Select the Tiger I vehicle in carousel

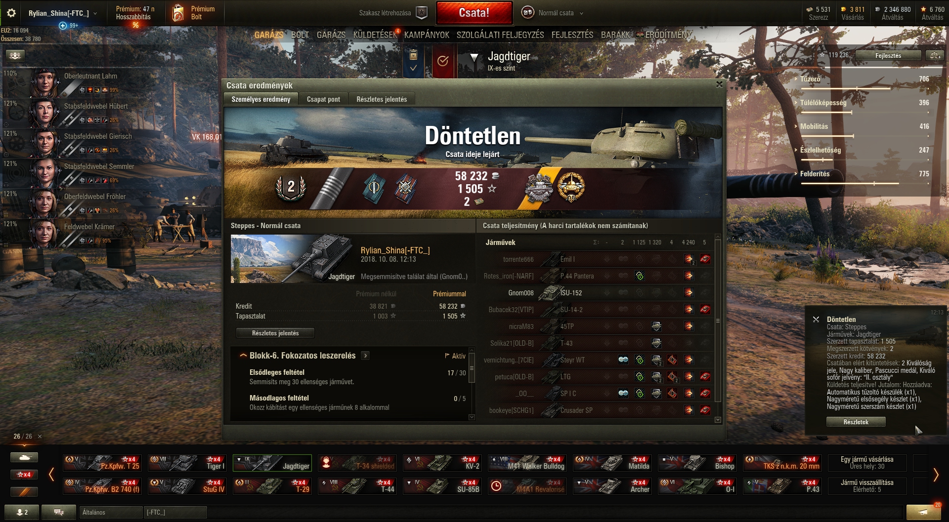point(187,463)
